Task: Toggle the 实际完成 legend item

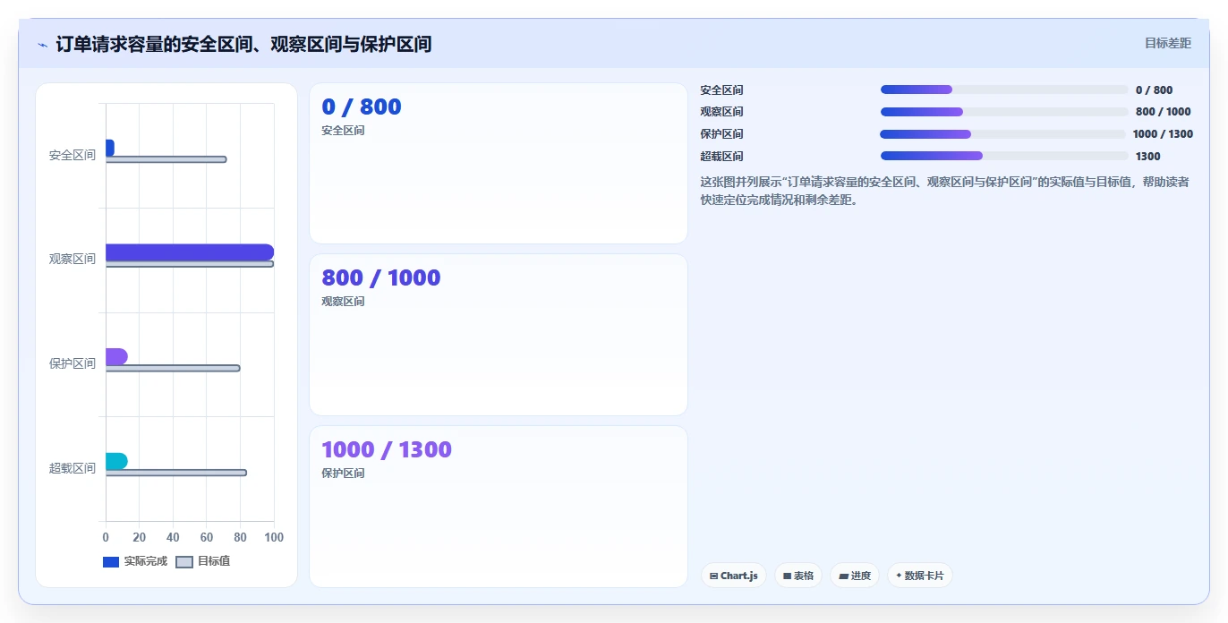Action: [135, 561]
